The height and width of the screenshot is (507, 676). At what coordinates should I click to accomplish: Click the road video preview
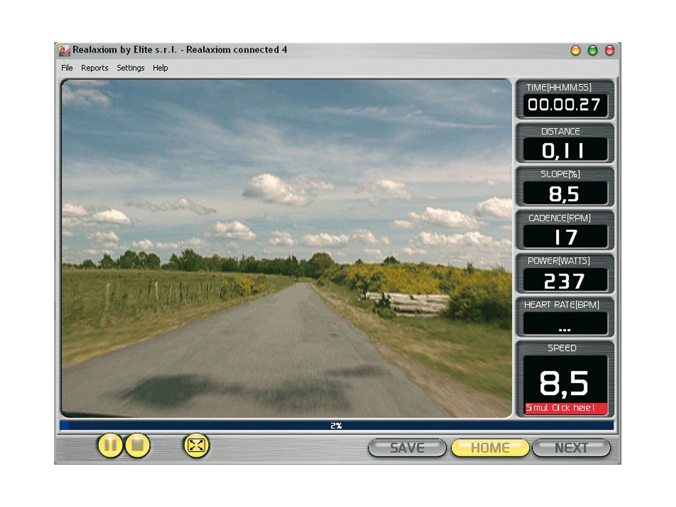click(286, 248)
